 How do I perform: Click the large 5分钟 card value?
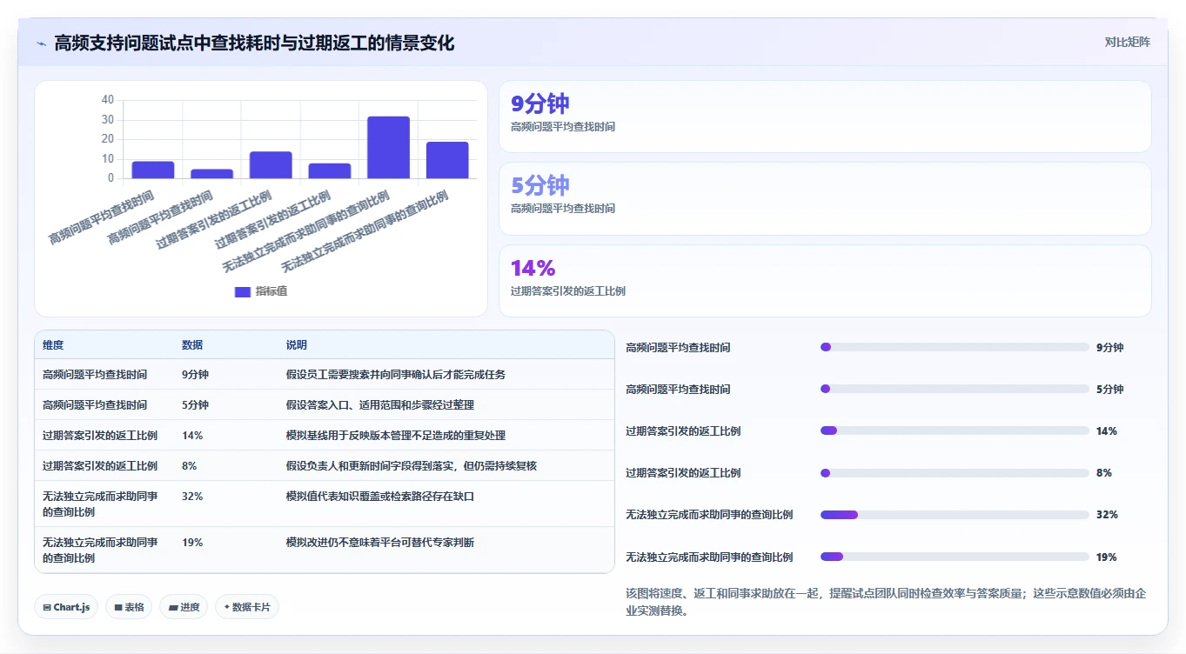(x=539, y=185)
